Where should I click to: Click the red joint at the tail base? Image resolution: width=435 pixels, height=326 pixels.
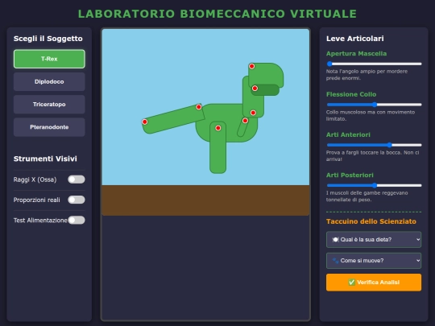coord(199,107)
